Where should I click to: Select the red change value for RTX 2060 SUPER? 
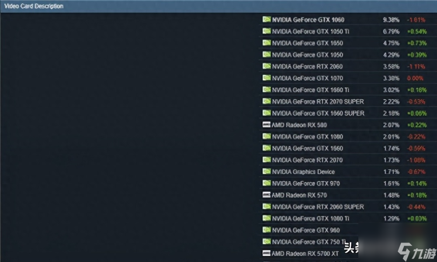coord(416,207)
